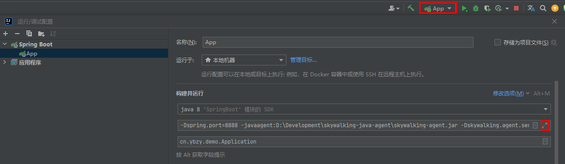Screen dimensions: 565x164
Task: Open the translation plugin icon
Action: coord(531,8)
